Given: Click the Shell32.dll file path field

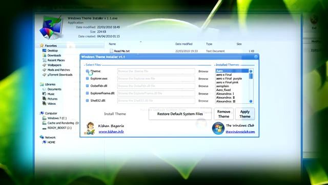Looking at the screenshot, I should tap(156, 101).
